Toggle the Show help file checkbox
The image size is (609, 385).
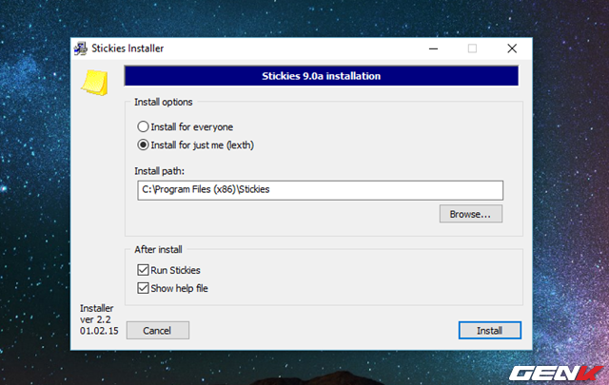[x=143, y=288]
